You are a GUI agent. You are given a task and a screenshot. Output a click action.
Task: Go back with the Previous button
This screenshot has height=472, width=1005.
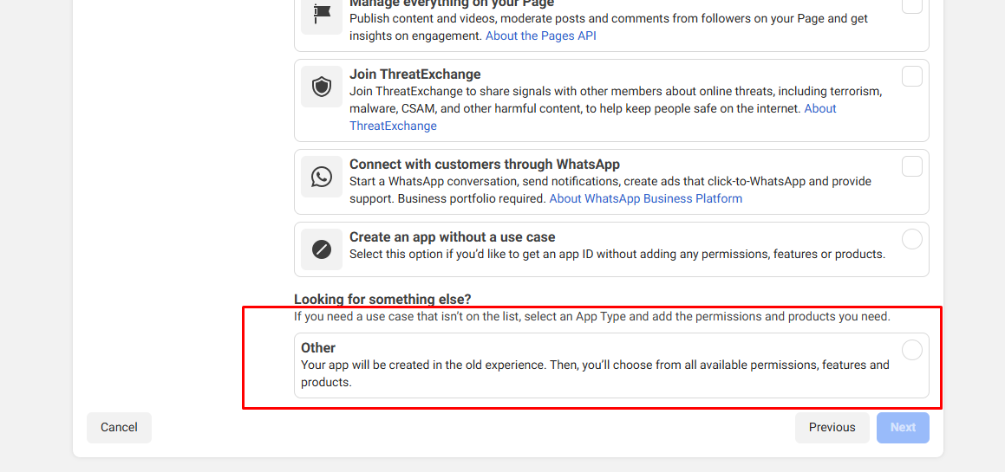tap(832, 427)
